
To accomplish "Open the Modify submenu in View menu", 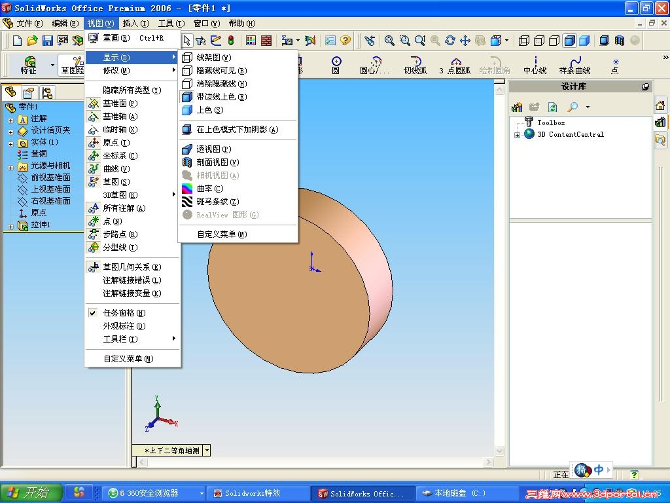I will [x=132, y=70].
